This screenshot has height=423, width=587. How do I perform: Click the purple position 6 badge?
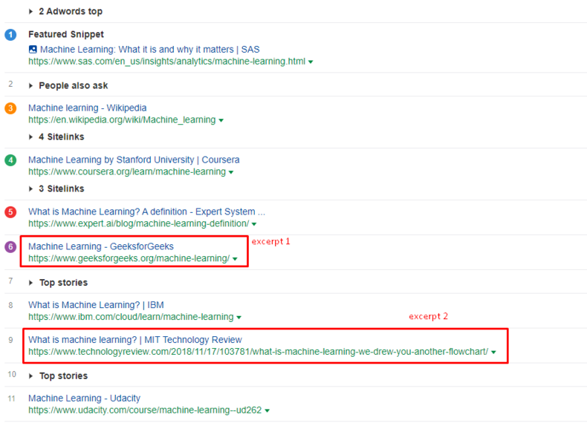pyautogui.click(x=10, y=247)
